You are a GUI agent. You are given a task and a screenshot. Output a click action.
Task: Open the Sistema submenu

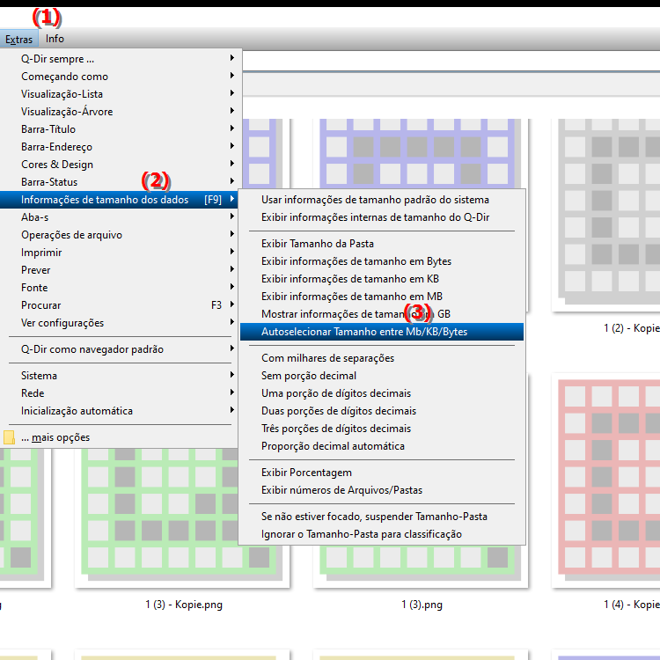pyautogui.click(x=120, y=376)
